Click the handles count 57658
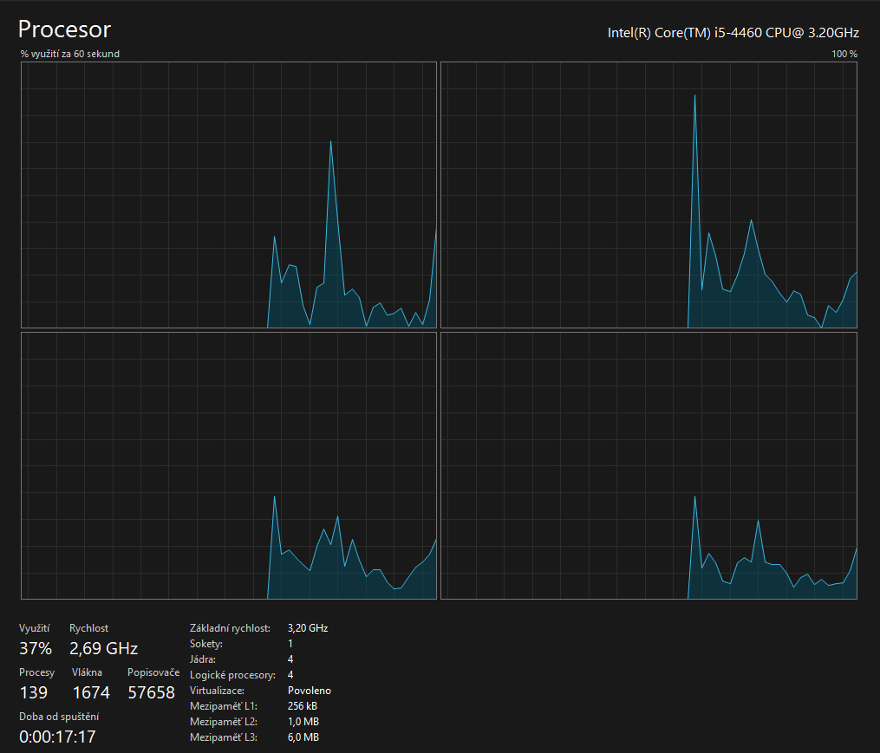The width and height of the screenshot is (880, 753). [151, 692]
